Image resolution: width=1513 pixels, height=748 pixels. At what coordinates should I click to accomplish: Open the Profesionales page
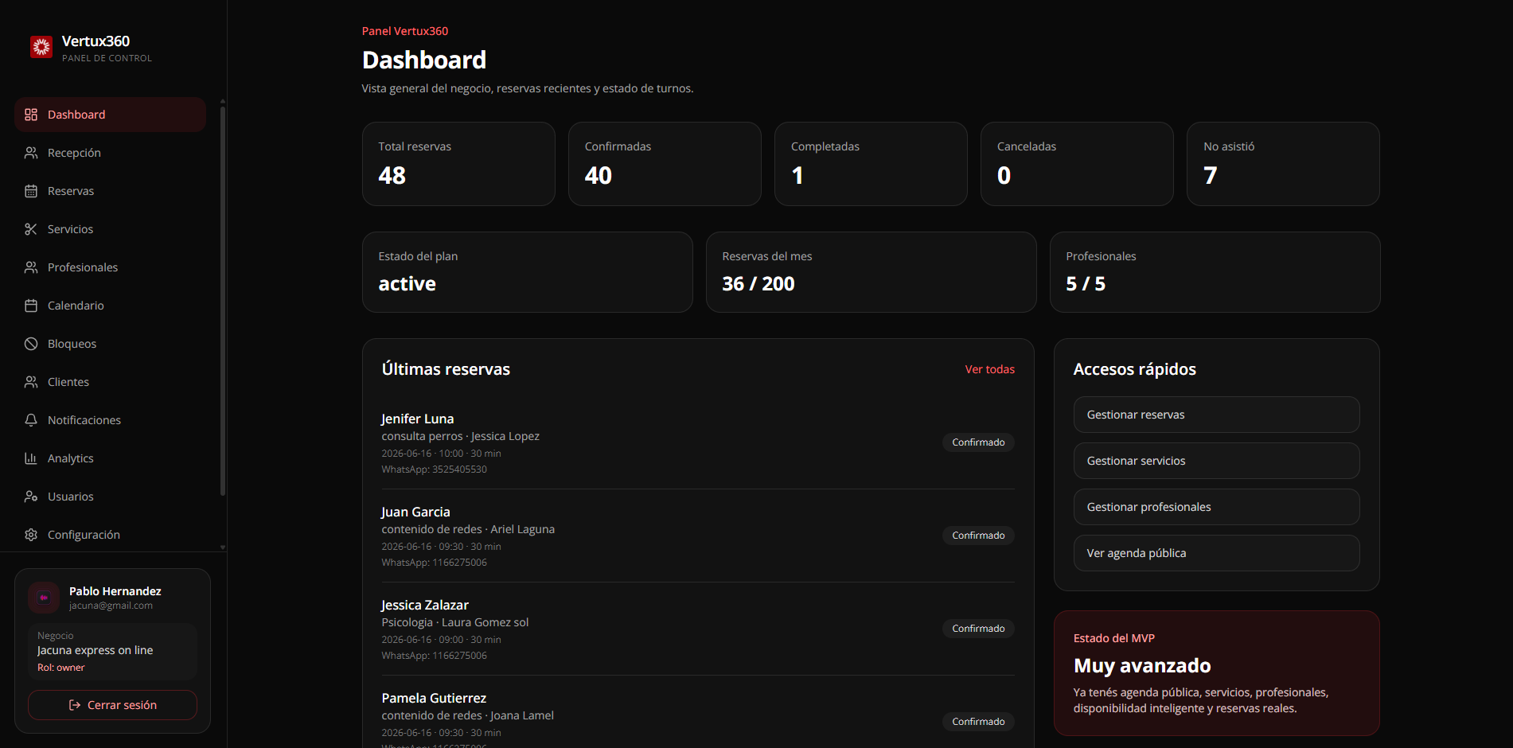coord(110,267)
